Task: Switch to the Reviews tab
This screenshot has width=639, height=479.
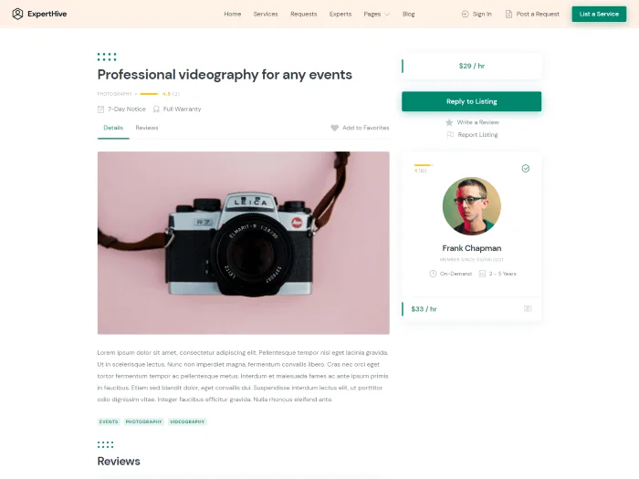Action: [147, 128]
